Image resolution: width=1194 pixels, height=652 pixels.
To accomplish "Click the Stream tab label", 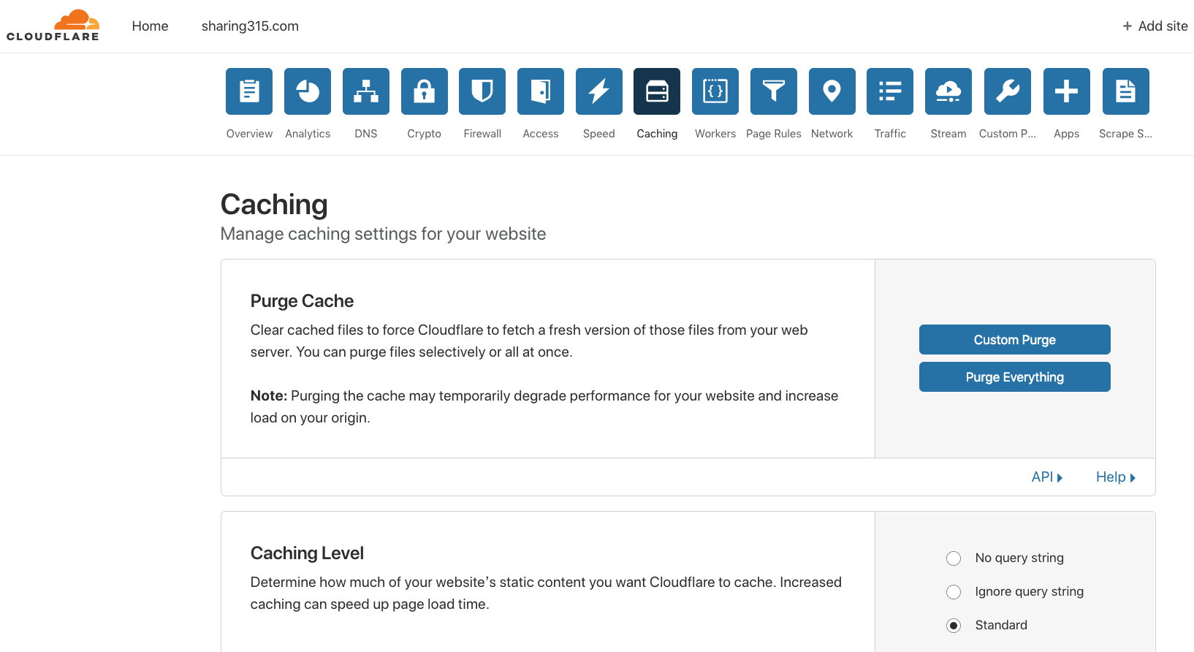I will pos(948,134).
